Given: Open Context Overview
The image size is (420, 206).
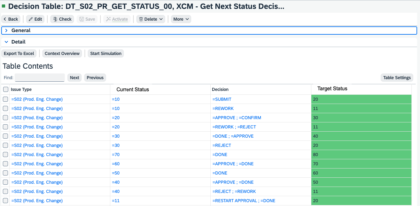Looking at the screenshot, I should tap(62, 53).
